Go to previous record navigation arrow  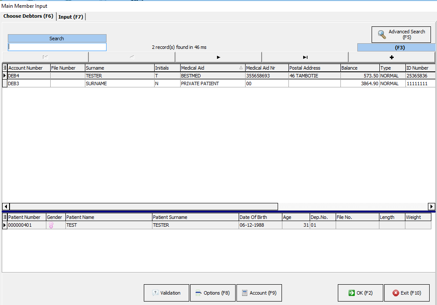(x=132, y=57)
